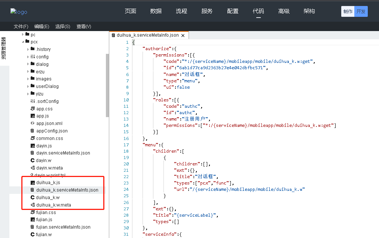This screenshot has height=238, width=379.
Task: Switch to 制作 mode
Action: 348,12
